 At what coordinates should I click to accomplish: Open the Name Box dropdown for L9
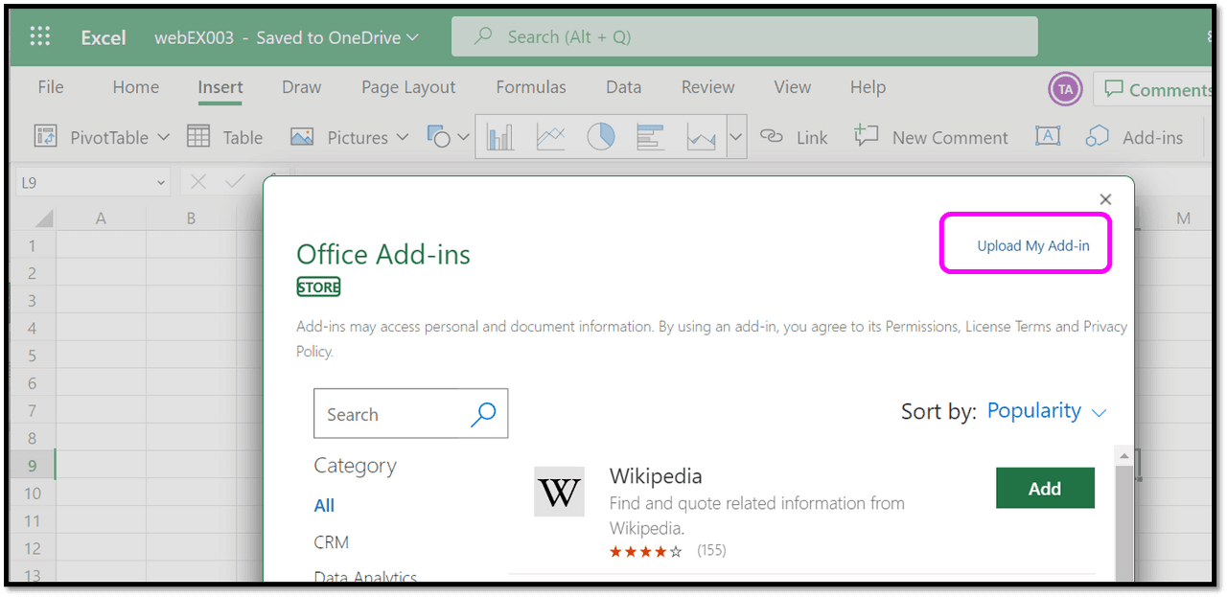point(159,182)
